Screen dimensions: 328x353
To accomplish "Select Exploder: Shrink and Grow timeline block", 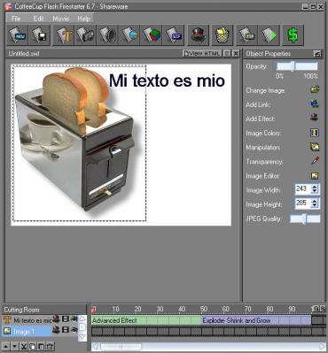I will (256, 320).
